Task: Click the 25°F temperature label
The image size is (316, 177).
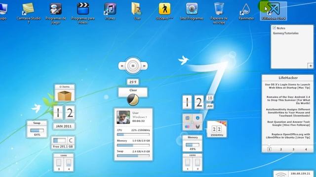Action: coord(133,82)
